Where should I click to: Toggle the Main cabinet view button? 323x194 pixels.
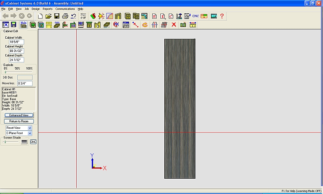[x=23, y=25]
